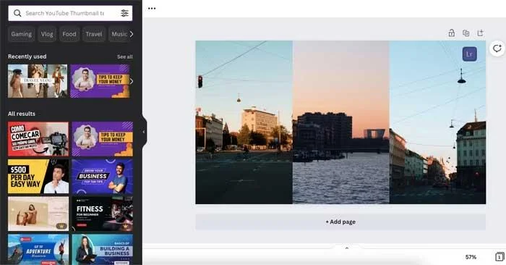Collapse the templates side panel
The image size is (506, 265).
(144, 132)
